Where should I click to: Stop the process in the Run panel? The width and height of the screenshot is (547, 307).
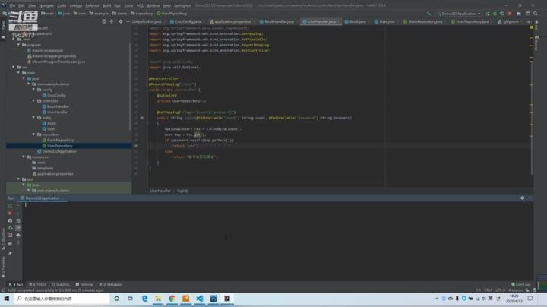click(x=10, y=214)
